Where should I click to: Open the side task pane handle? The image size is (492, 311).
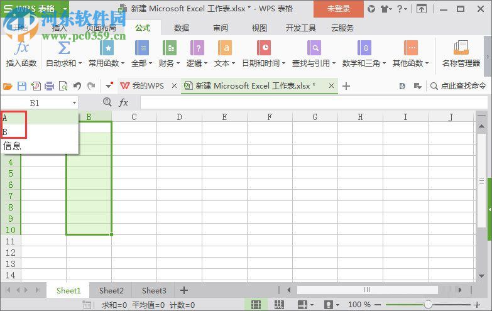(490, 209)
